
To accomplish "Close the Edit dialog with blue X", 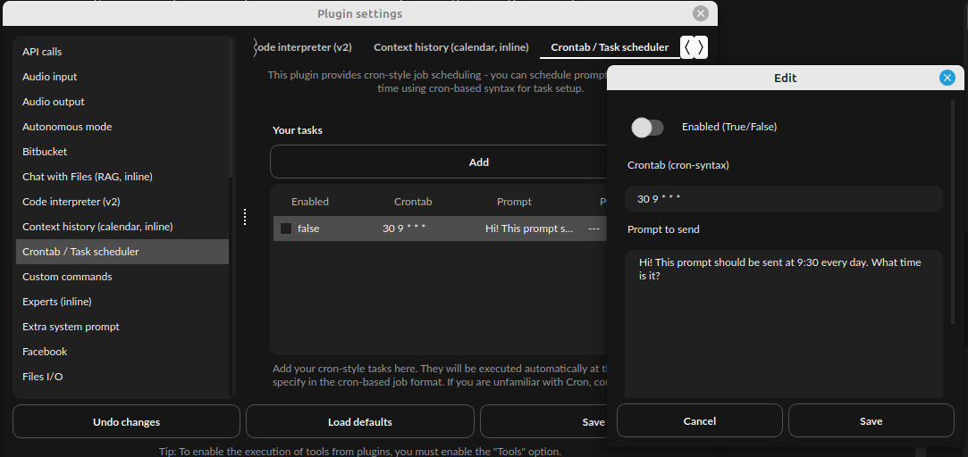I will click(947, 78).
